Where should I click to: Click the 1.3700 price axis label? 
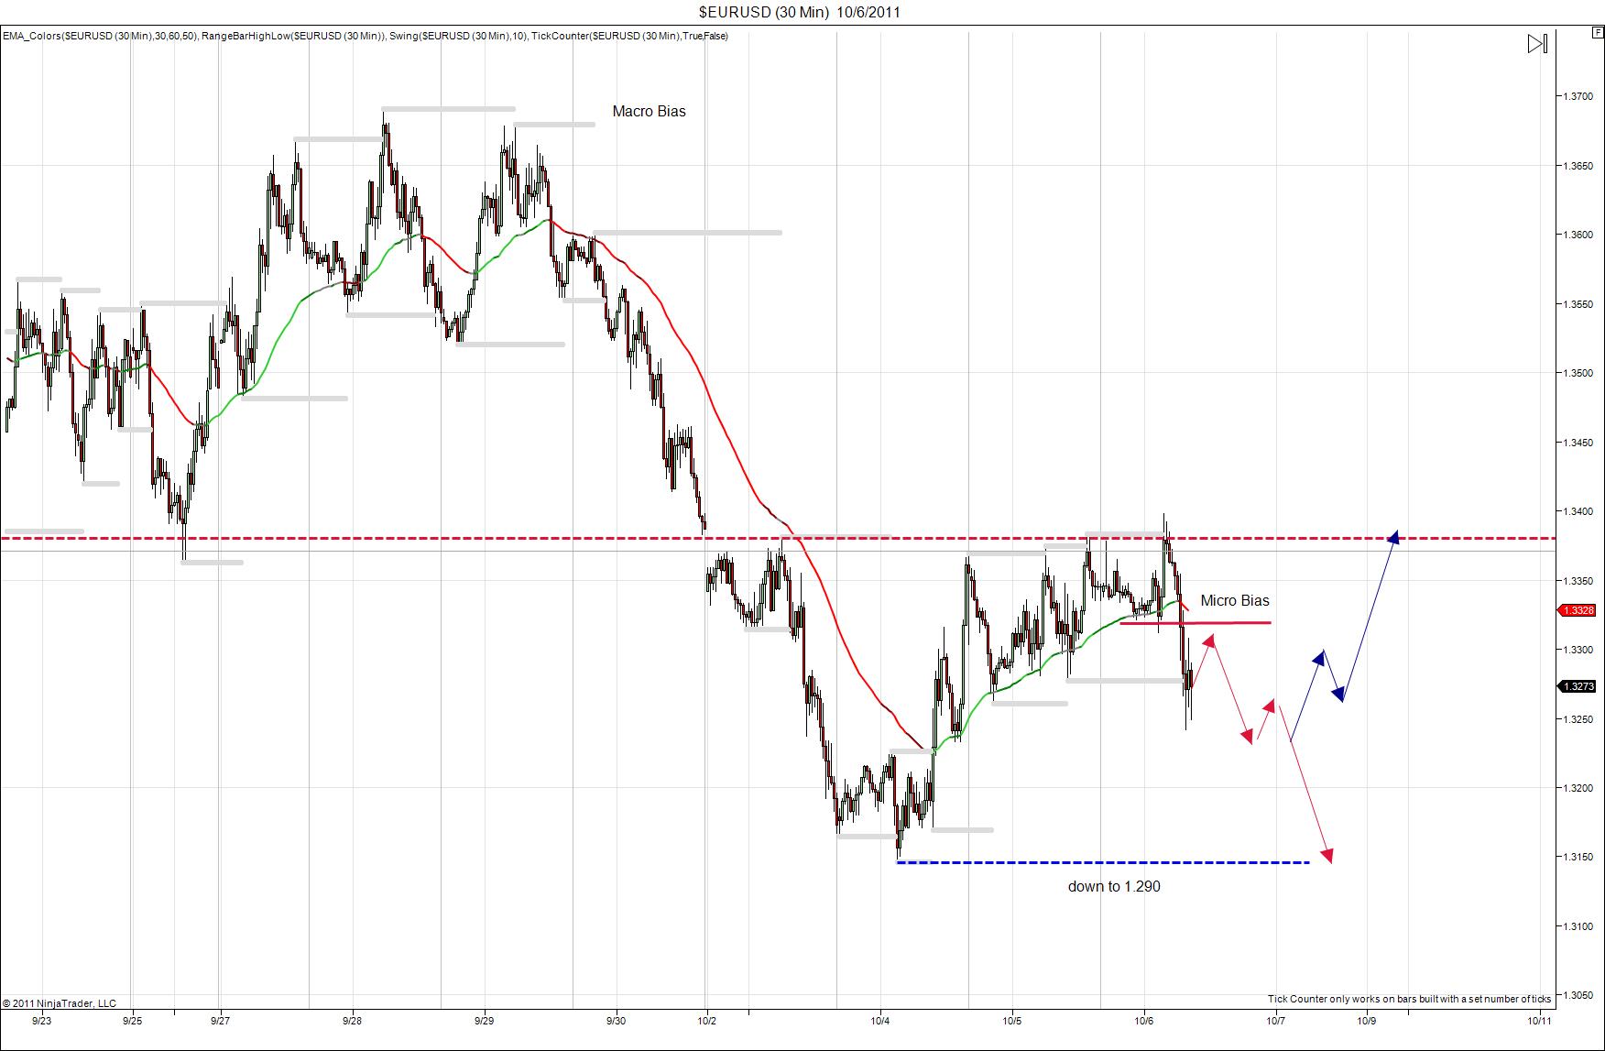pos(1577,96)
